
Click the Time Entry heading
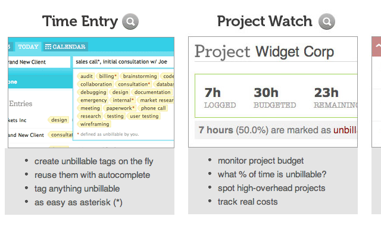[80, 22]
